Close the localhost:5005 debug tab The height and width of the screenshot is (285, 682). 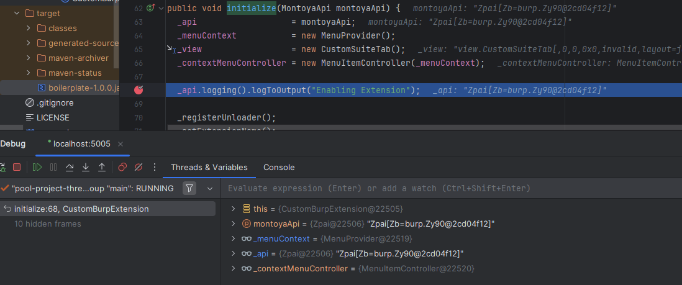pyautogui.click(x=120, y=144)
